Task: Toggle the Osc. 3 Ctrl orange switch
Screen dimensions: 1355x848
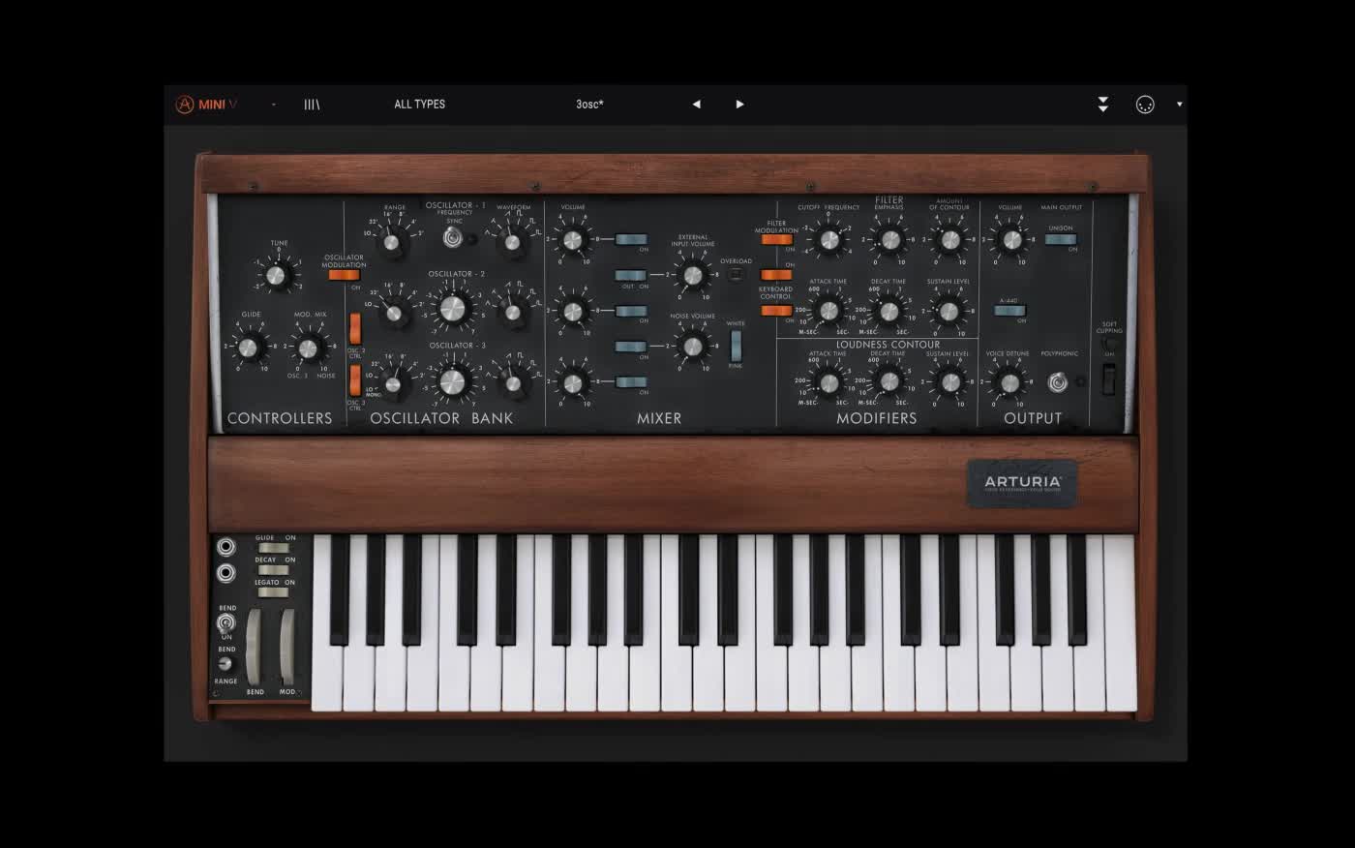Action: click(x=355, y=380)
